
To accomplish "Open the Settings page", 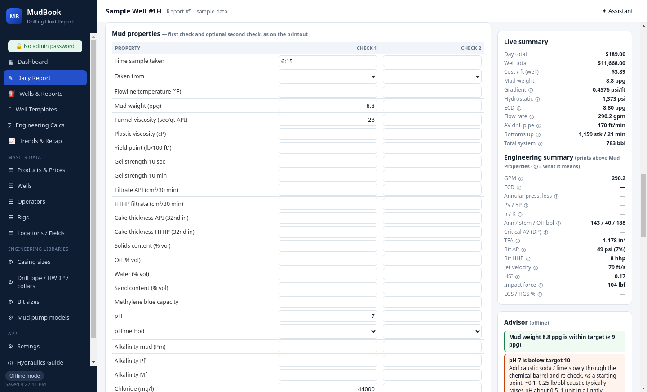I will tap(45, 346).
